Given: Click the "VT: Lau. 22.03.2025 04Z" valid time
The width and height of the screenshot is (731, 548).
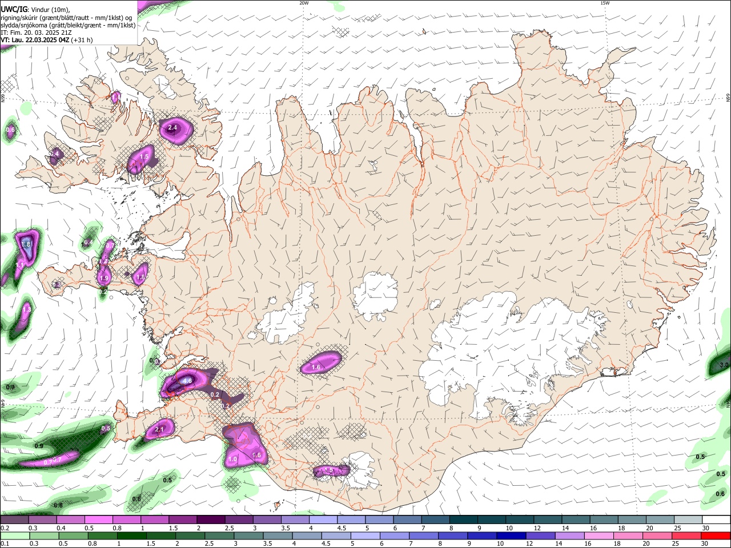Looking at the screenshot, I should [35, 40].
